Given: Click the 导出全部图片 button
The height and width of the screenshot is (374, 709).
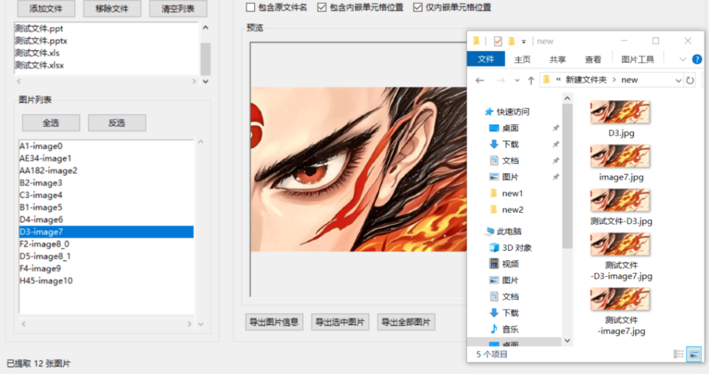Looking at the screenshot, I should (x=406, y=322).
